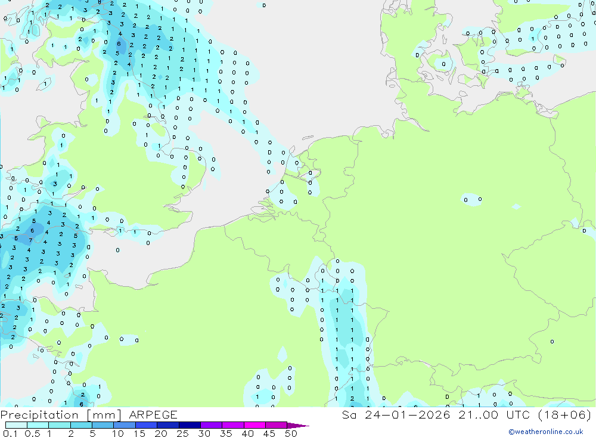Select the 2–5 mm legend color swatch
The height and width of the screenshot is (437, 596).
pos(81,425)
